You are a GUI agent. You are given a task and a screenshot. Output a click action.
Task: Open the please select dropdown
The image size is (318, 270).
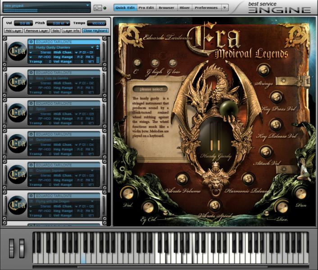[150, 89]
